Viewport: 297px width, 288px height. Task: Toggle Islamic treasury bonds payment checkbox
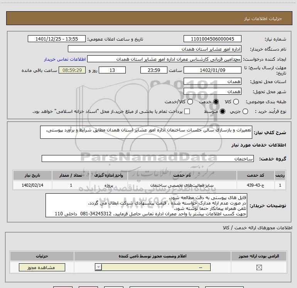pos(187,111)
